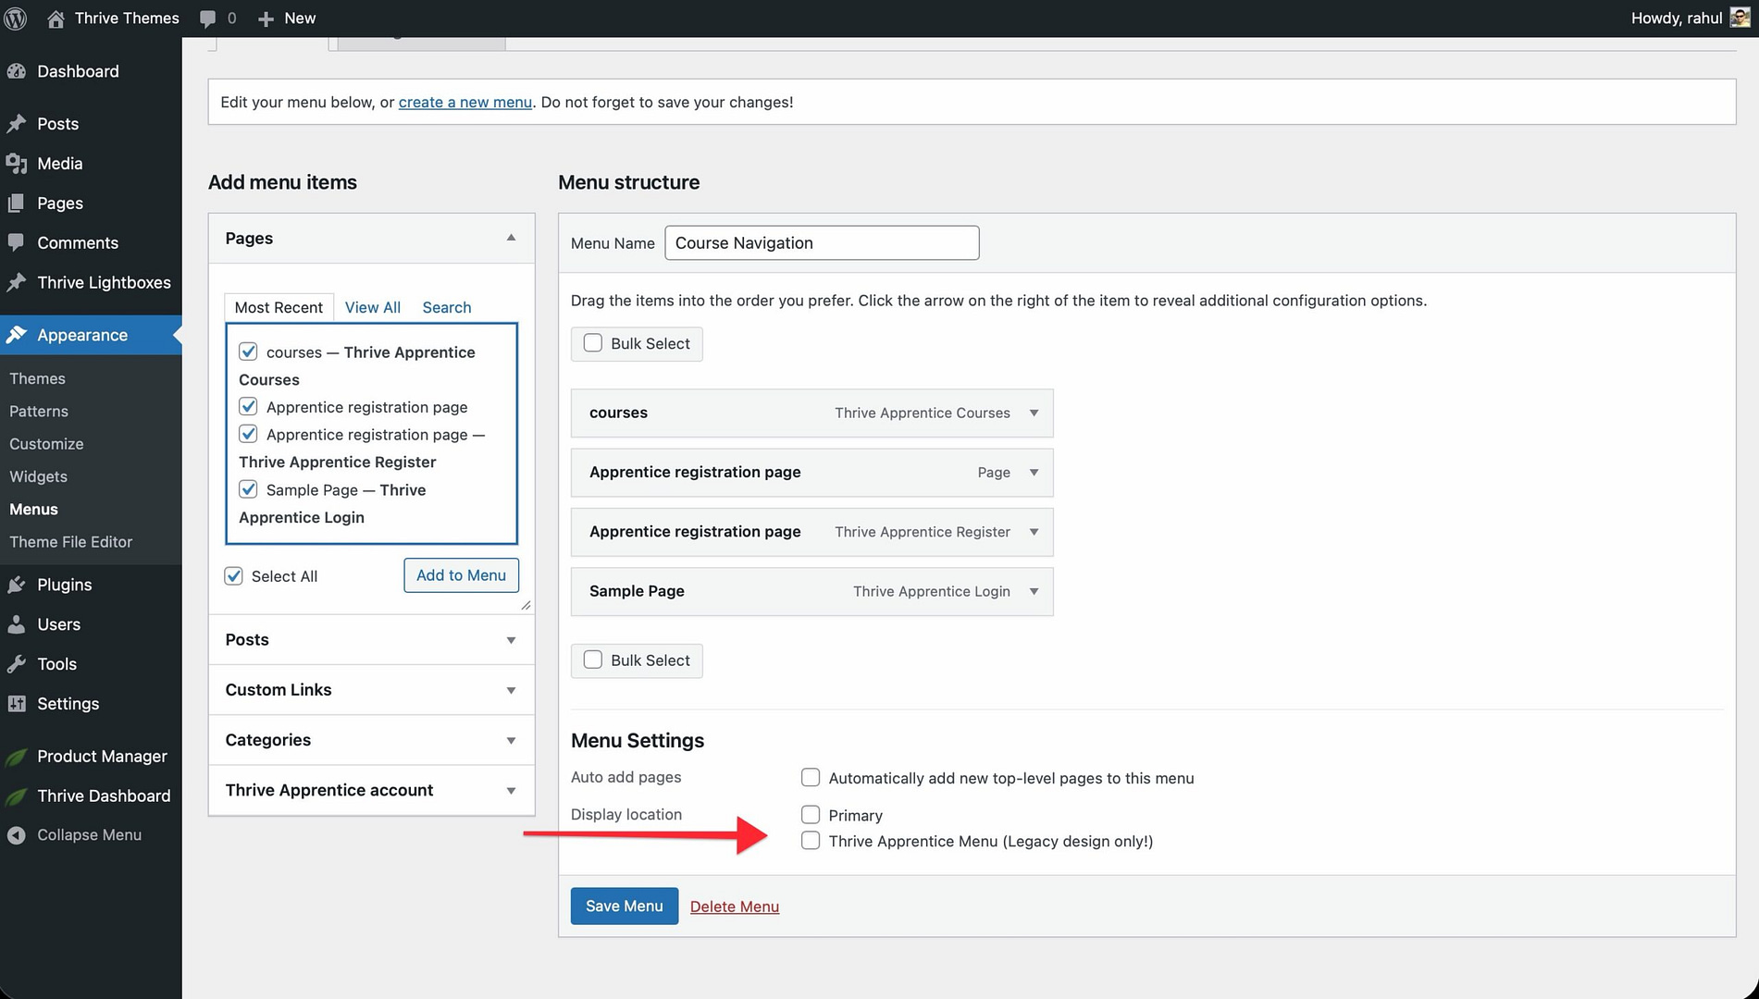The height and width of the screenshot is (999, 1759).
Task: Open the comments bubble icon in admin bar
Action: 208,18
